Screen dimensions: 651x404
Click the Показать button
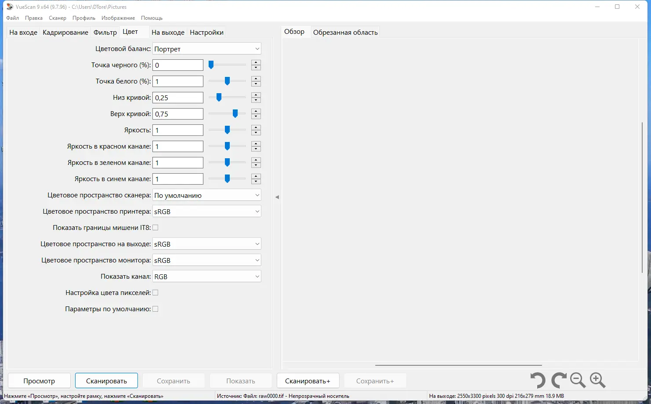[x=241, y=381]
